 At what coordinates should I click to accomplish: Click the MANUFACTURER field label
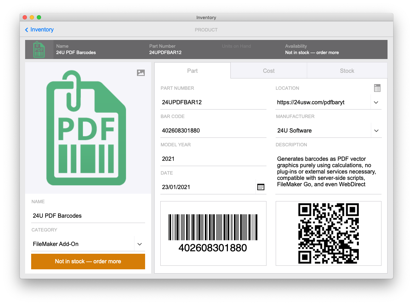[x=295, y=117]
